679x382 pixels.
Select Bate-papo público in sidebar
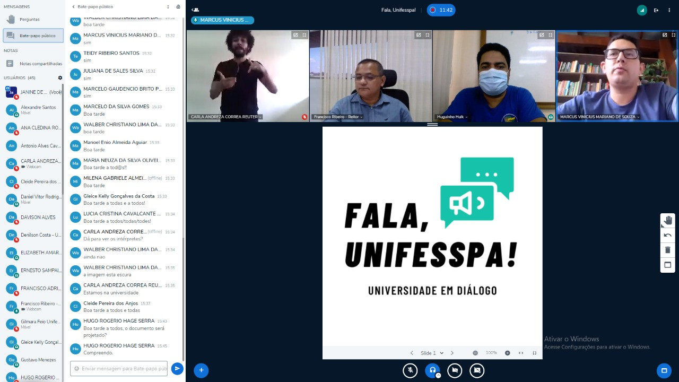coord(33,36)
